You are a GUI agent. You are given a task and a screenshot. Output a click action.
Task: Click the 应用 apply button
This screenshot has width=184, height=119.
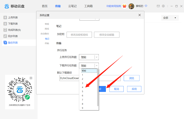[134, 89]
